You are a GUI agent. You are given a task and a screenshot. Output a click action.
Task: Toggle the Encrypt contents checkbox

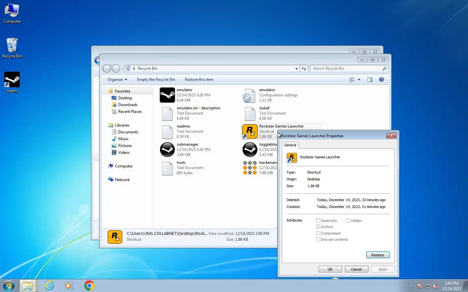click(x=318, y=239)
